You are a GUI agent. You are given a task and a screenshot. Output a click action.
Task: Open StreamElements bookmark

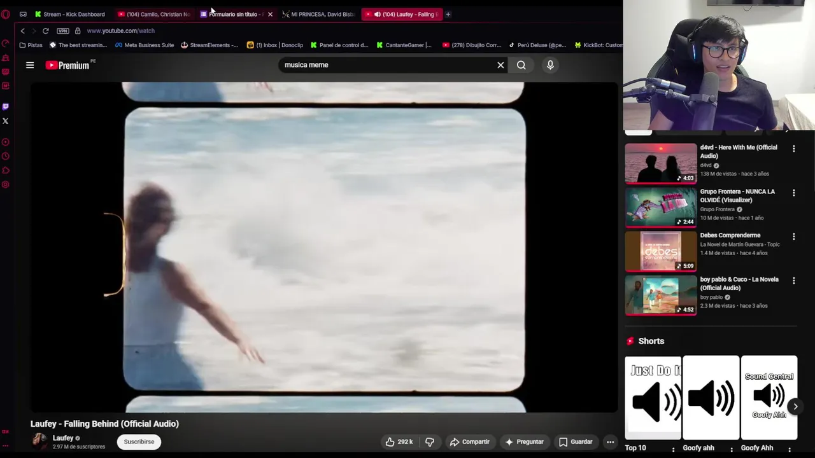[x=209, y=45]
